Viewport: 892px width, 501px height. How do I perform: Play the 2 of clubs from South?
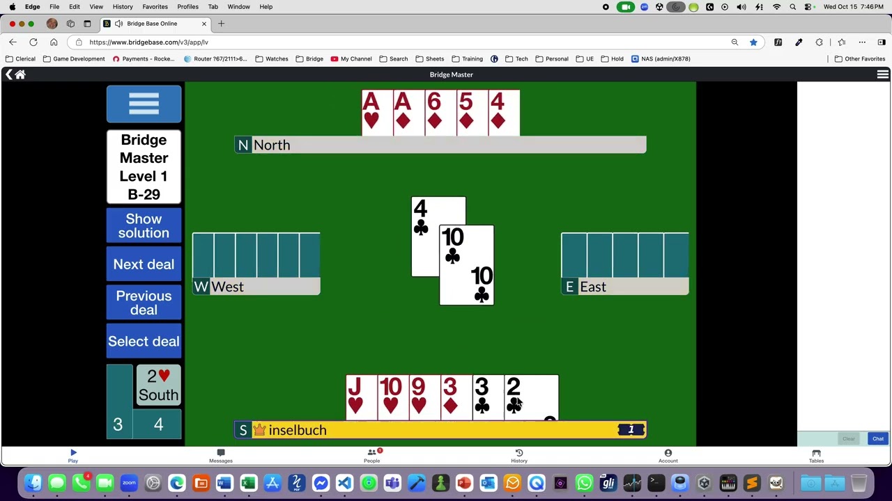[531, 397]
